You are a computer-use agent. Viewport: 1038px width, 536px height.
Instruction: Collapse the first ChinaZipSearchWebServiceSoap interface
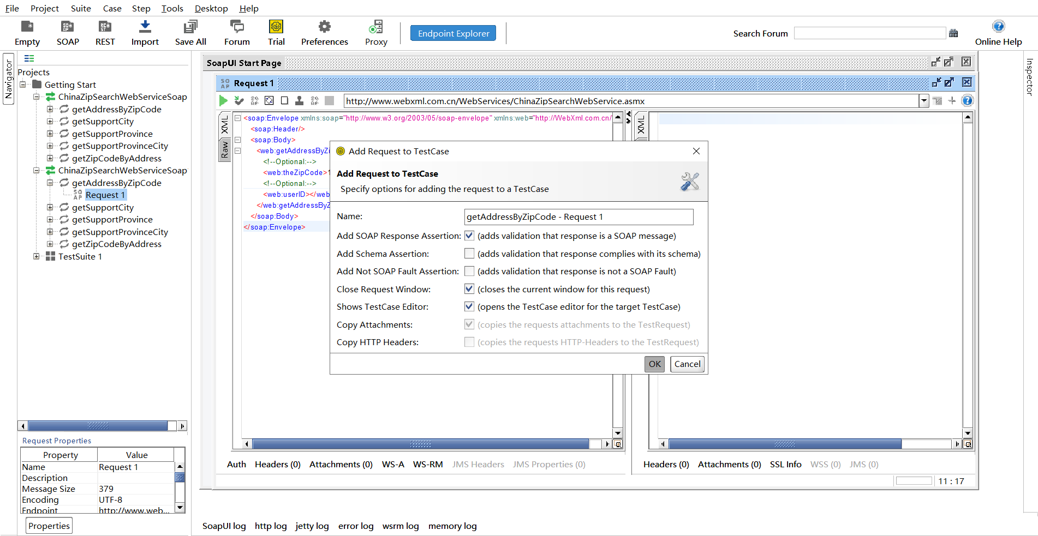pyautogui.click(x=37, y=97)
